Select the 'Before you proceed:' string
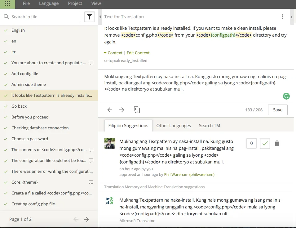 pos(49,117)
